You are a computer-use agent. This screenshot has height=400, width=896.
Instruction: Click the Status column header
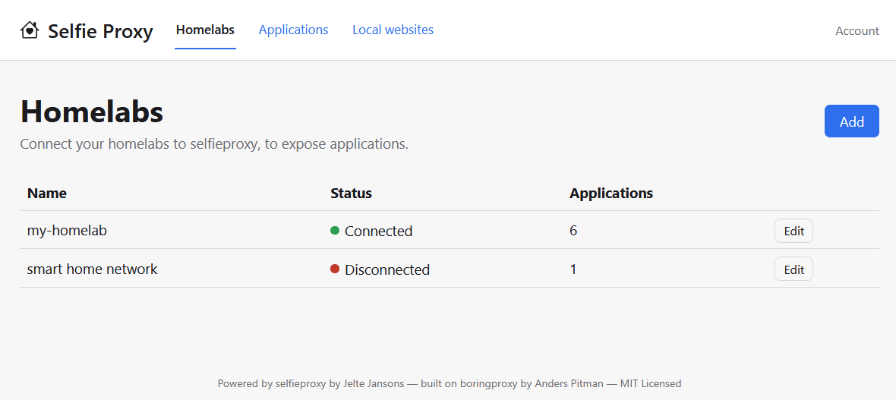tap(351, 193)
